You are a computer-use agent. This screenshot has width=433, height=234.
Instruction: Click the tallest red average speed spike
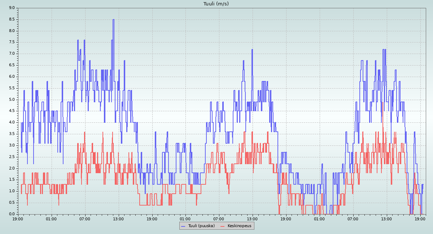point(382,103)
